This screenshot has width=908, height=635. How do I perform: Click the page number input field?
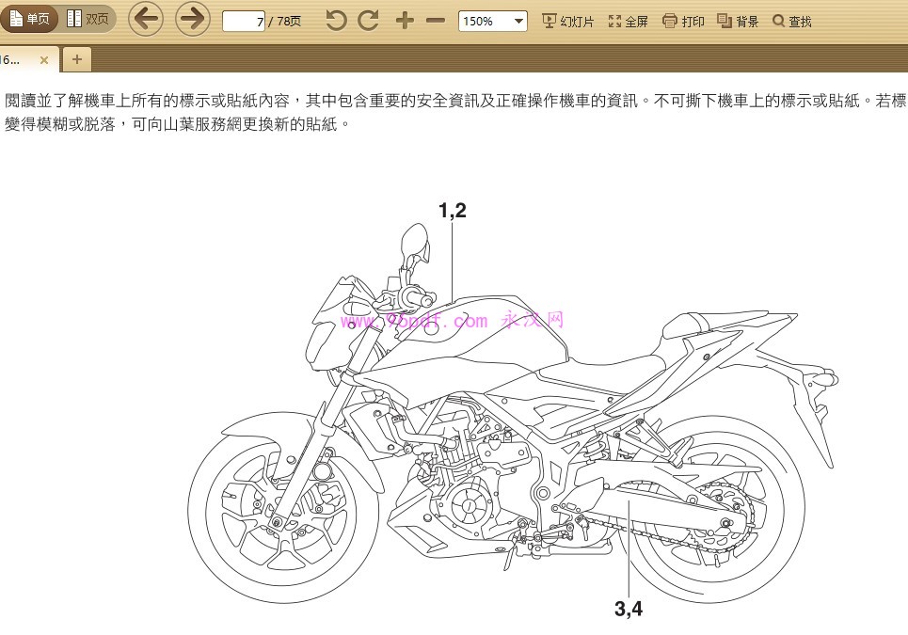[x=241, y=20]
